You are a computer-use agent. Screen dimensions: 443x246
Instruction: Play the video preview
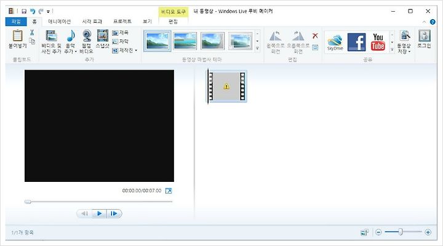(x=99, y=213)
